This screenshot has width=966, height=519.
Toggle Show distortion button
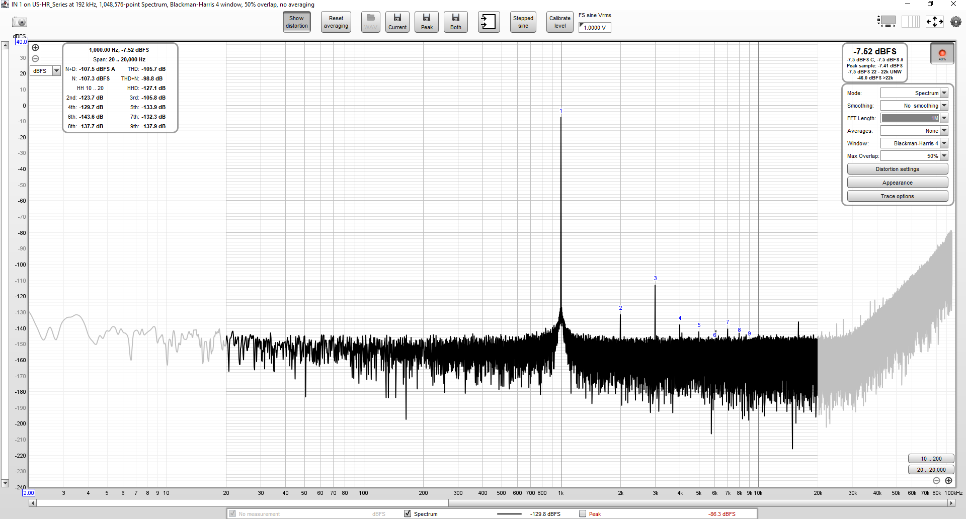click(297, 22)
